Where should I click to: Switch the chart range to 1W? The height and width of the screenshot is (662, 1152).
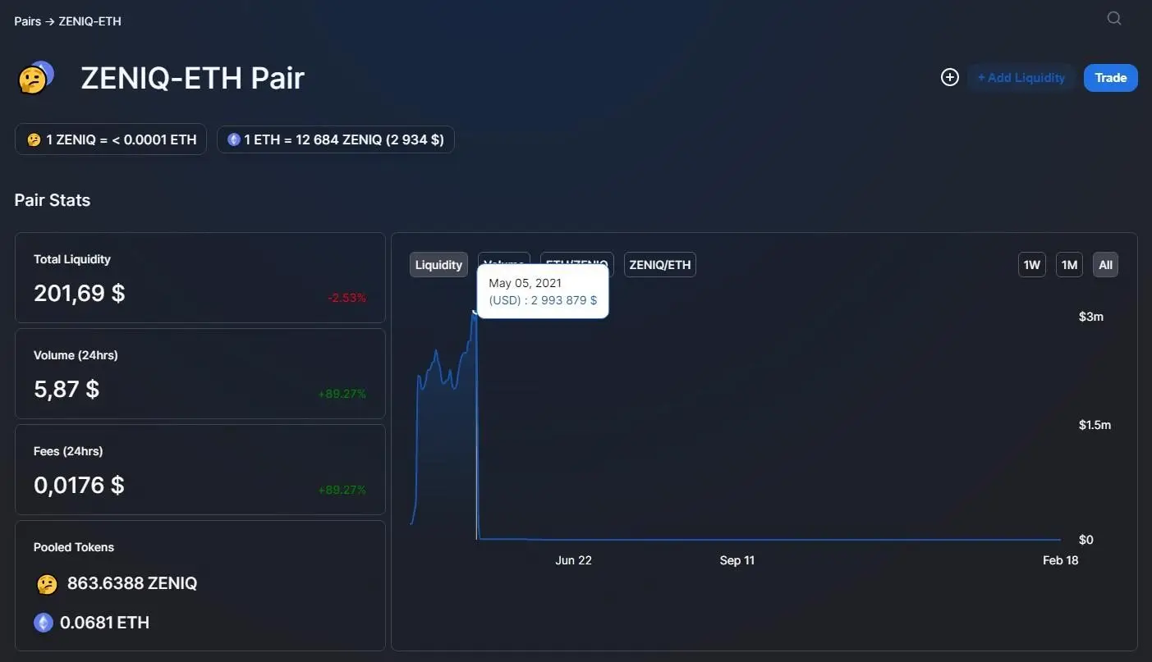(1031, 264)
